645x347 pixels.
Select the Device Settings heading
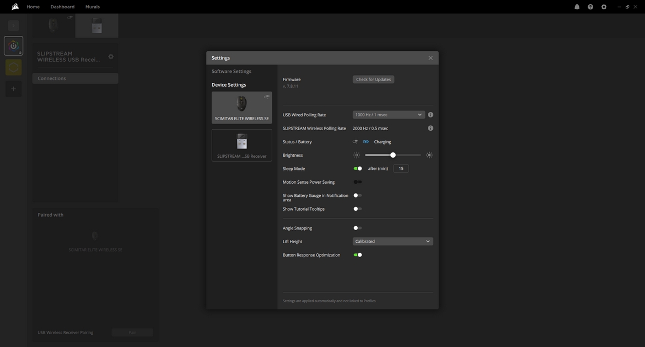click(x=229, y=85)
